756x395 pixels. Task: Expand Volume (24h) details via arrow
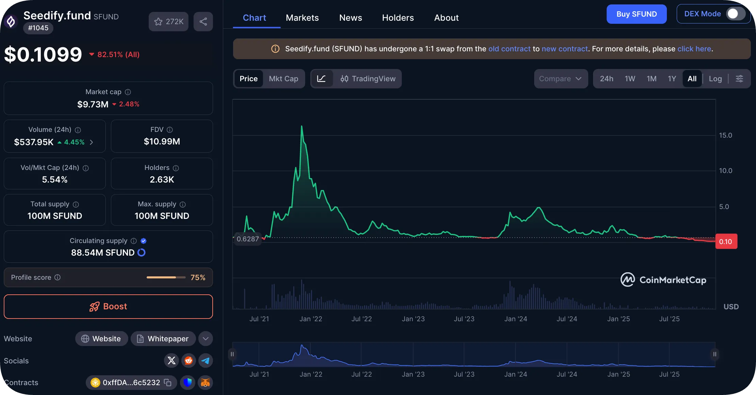pyautogui.click(x=91, y=142)
